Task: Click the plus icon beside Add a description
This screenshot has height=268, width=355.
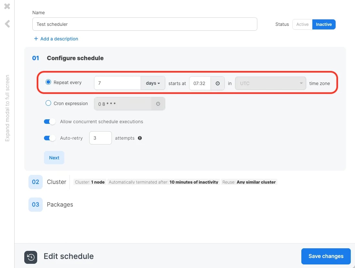Action: [x=36, y=39]
